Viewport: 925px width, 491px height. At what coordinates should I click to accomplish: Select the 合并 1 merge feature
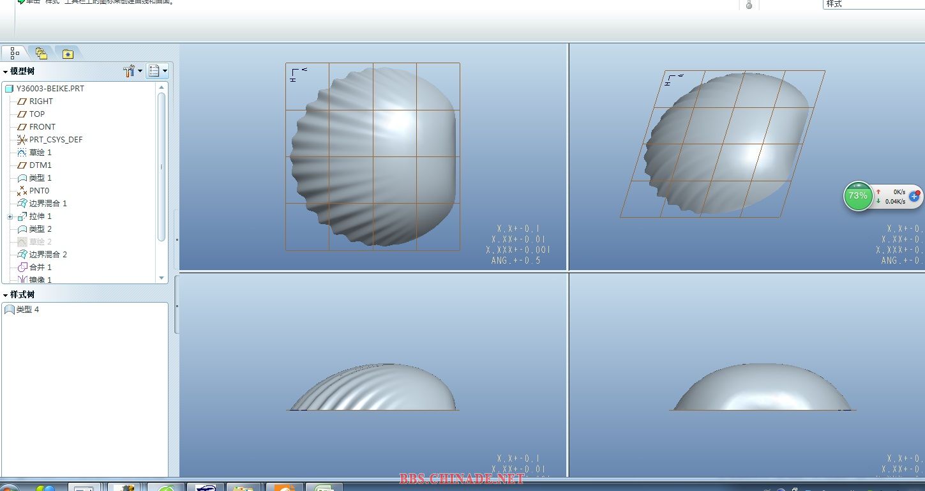click(40, 268)
